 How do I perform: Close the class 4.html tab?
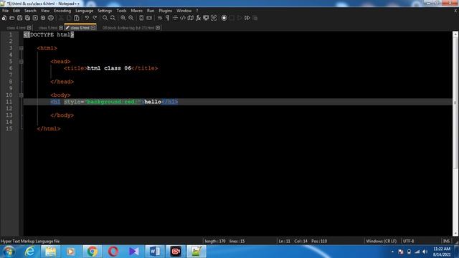tap(29, 28)
